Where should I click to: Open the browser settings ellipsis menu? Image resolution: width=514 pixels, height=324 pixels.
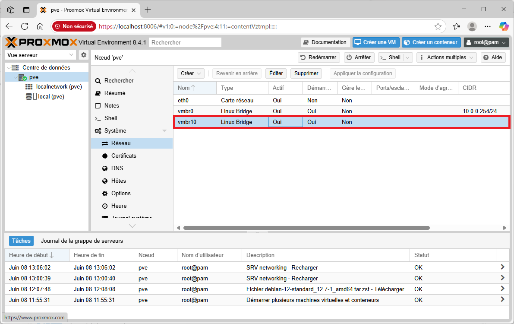pos(488,27)
